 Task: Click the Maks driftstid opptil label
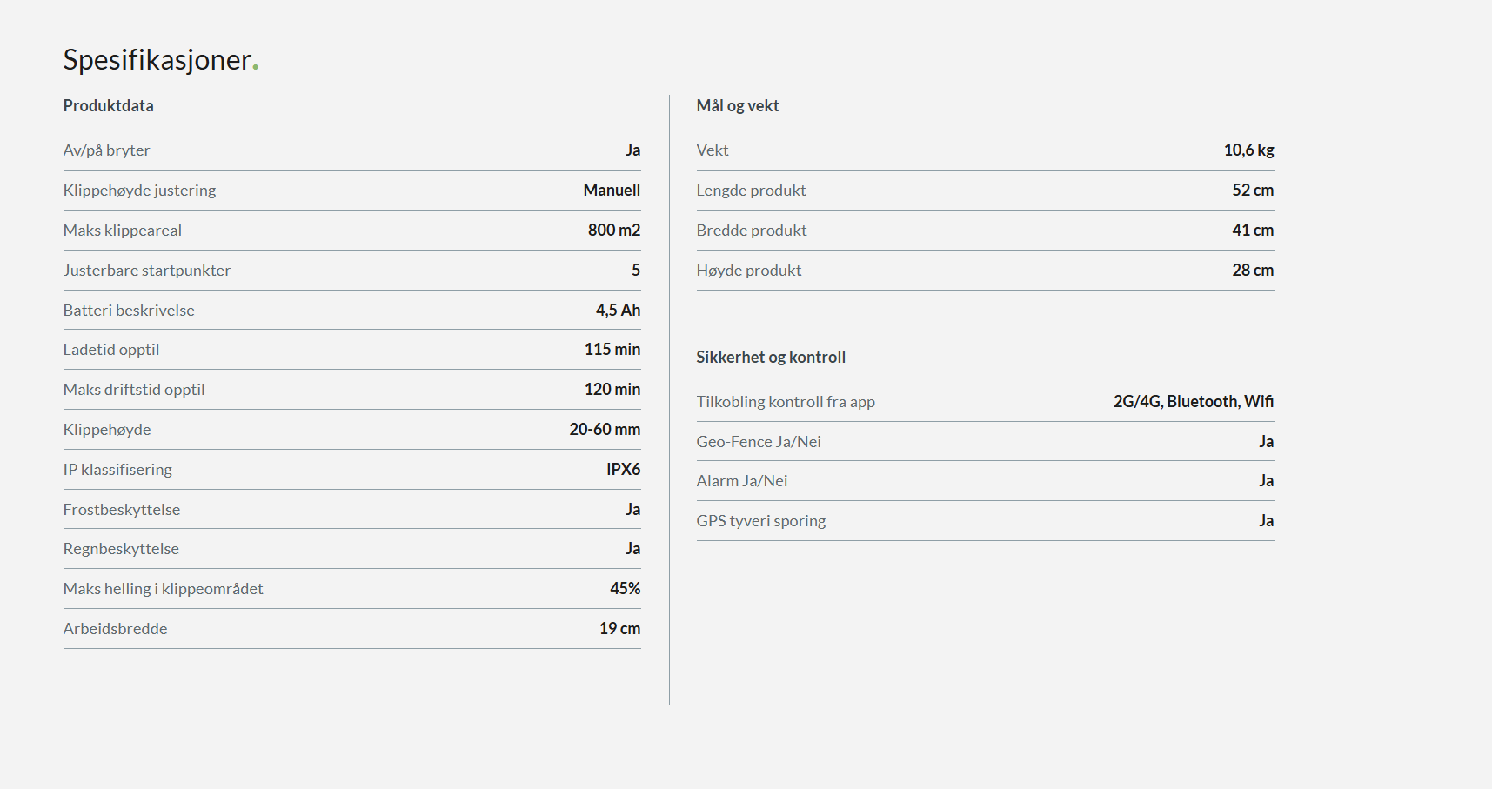(134, 390)
